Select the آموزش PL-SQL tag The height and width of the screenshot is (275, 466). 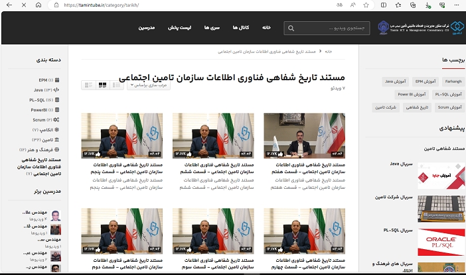coord(448,94)
